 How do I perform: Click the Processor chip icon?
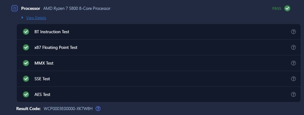(x=14, y=9)
